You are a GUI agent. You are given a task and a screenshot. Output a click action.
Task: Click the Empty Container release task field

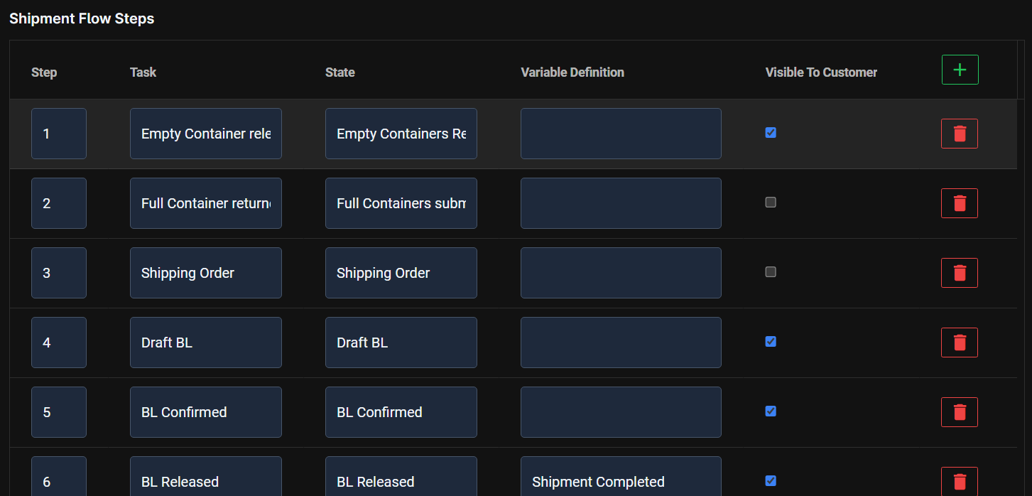pos(206,134)
